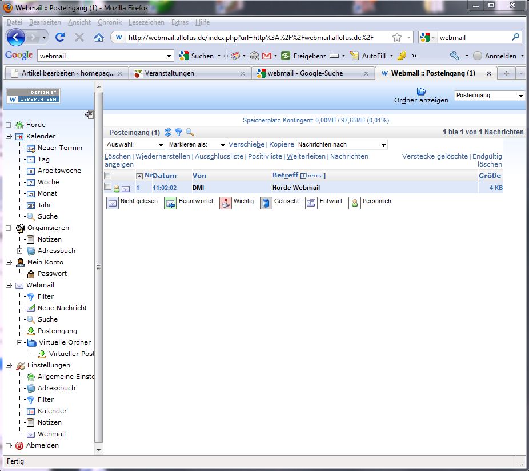Collapse the Virtuelle Ordner tree node
Screen dimensions: 529x471
point(19,343)
